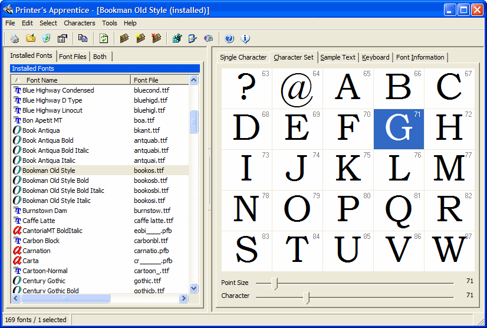Click the copy pages toolbar icon

click(x=83, y=38)
